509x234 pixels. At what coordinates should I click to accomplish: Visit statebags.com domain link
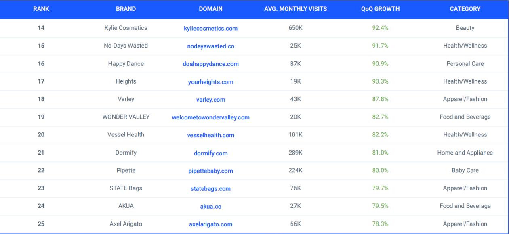(x=210, y=189)
